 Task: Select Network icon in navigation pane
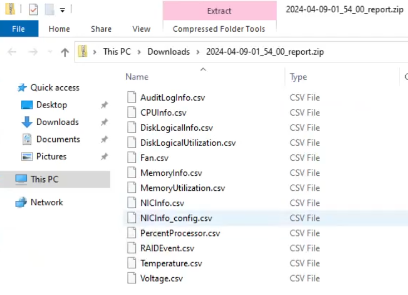(x=21, y=203)
